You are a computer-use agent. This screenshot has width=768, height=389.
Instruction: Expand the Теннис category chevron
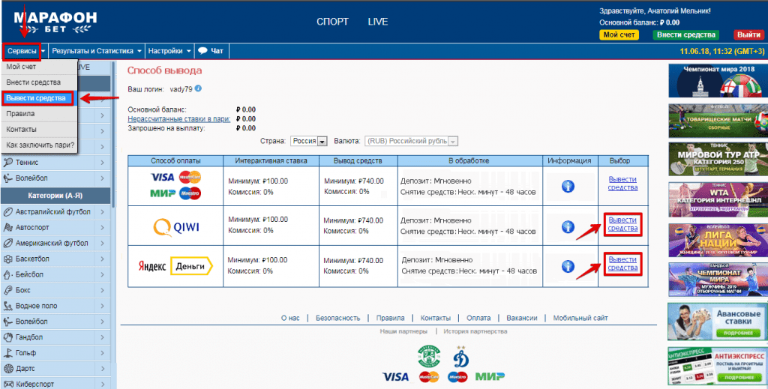[103, 163]
